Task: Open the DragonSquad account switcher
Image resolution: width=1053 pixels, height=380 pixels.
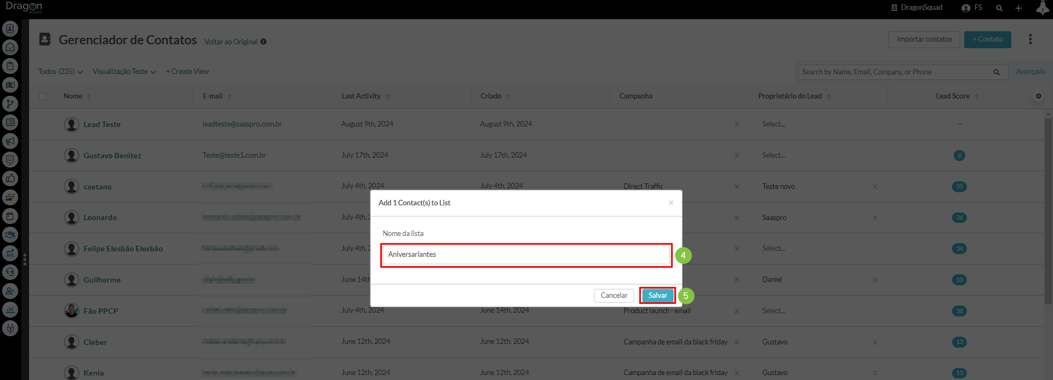Action: coord(916,8)
